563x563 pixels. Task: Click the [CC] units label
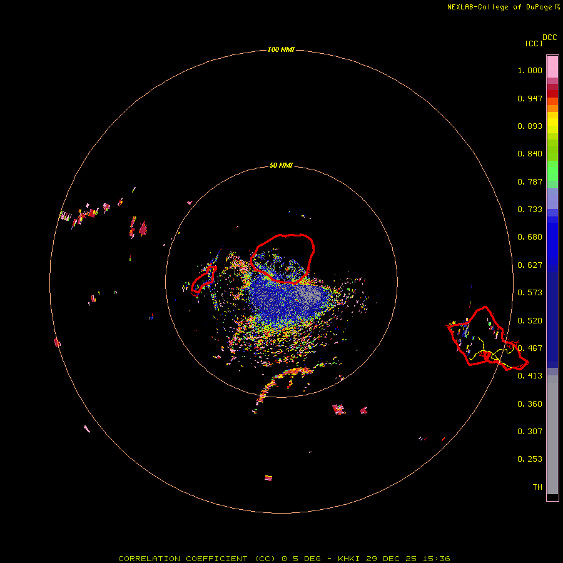[534, 43]
